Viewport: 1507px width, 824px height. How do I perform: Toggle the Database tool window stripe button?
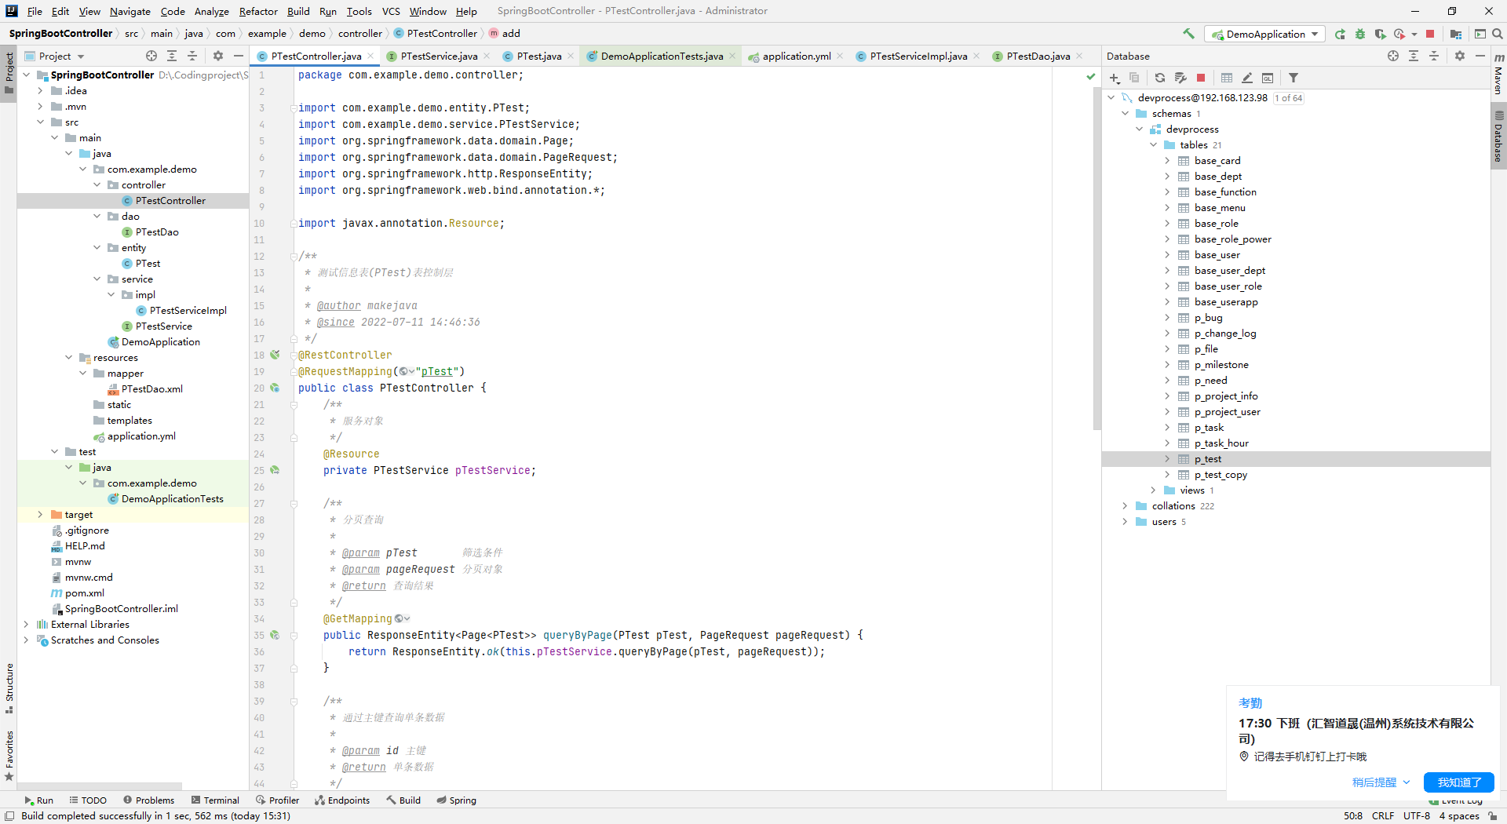click(1498, 137)
